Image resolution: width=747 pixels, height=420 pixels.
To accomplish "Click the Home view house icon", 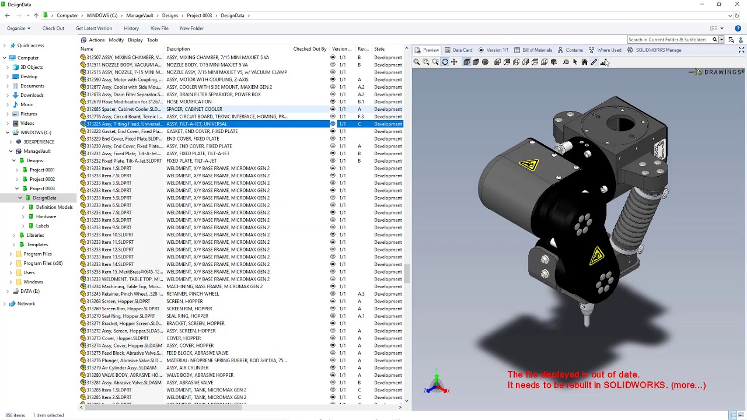I will 585,62.
